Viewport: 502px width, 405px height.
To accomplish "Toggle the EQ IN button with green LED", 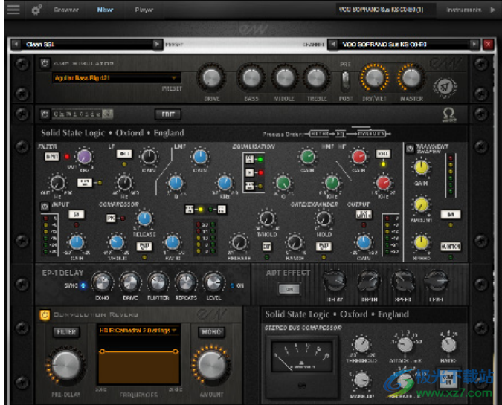I will (x=250, y=159).
